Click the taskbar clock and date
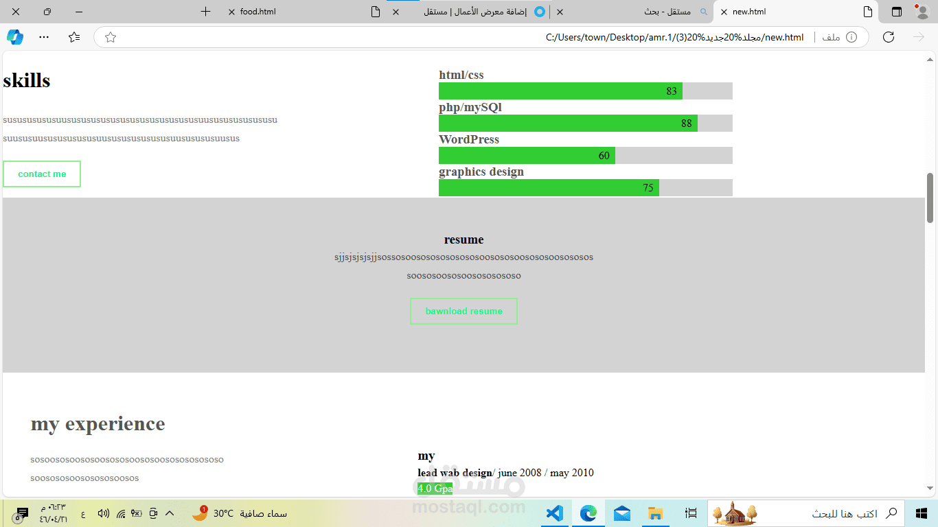938x527 pixels. (x=54, y=513)
